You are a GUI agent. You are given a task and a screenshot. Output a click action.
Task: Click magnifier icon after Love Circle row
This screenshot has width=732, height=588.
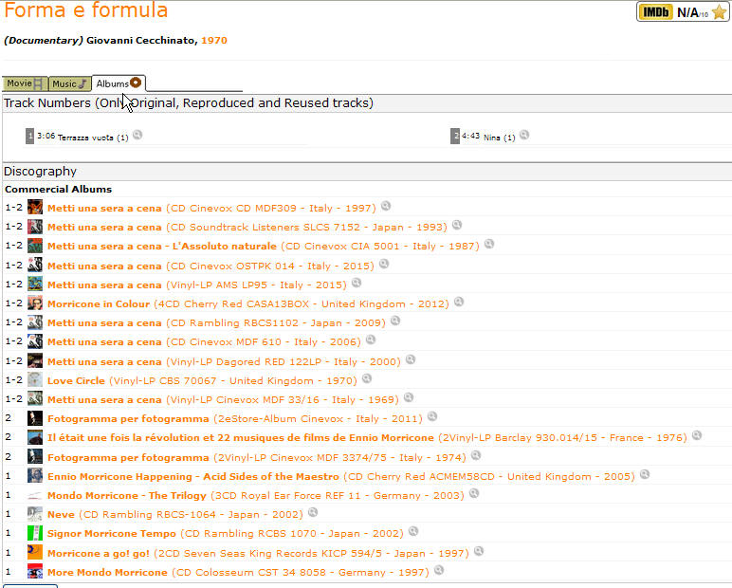367,378
